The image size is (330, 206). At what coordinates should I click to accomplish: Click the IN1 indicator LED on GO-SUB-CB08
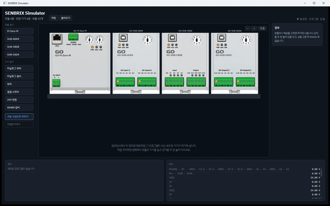click(170, 75)
